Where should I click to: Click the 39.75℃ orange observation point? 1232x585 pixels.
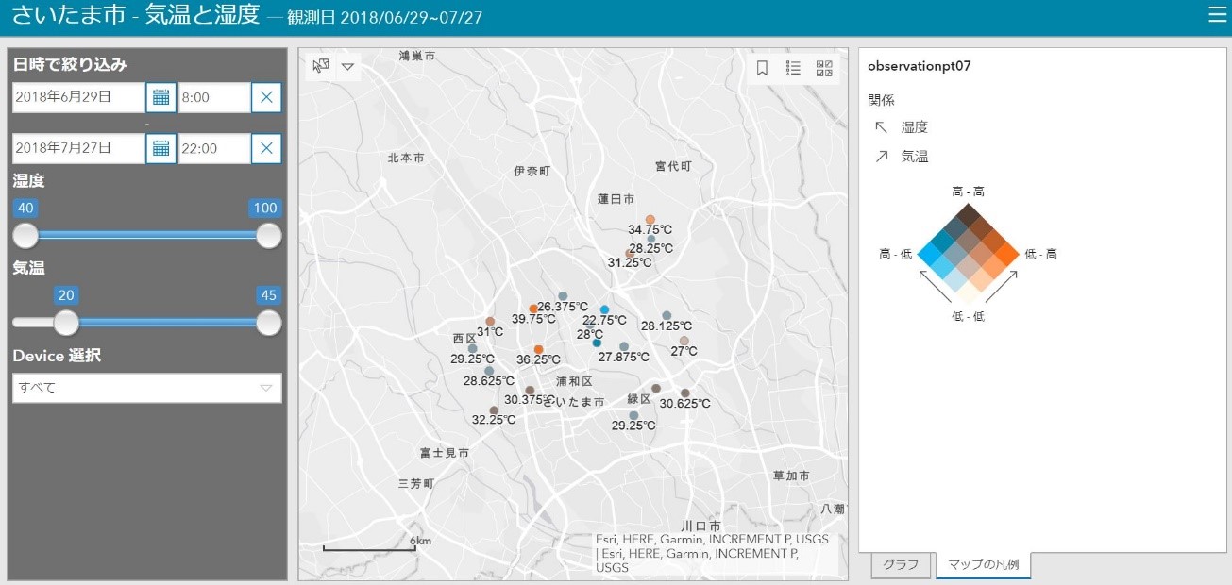[533, 309]
